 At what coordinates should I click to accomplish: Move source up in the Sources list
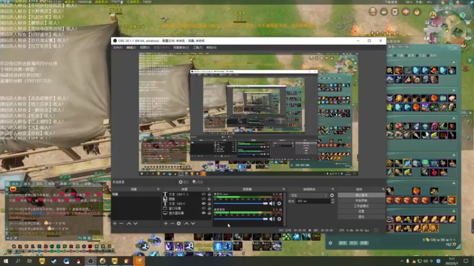point(187,223)
